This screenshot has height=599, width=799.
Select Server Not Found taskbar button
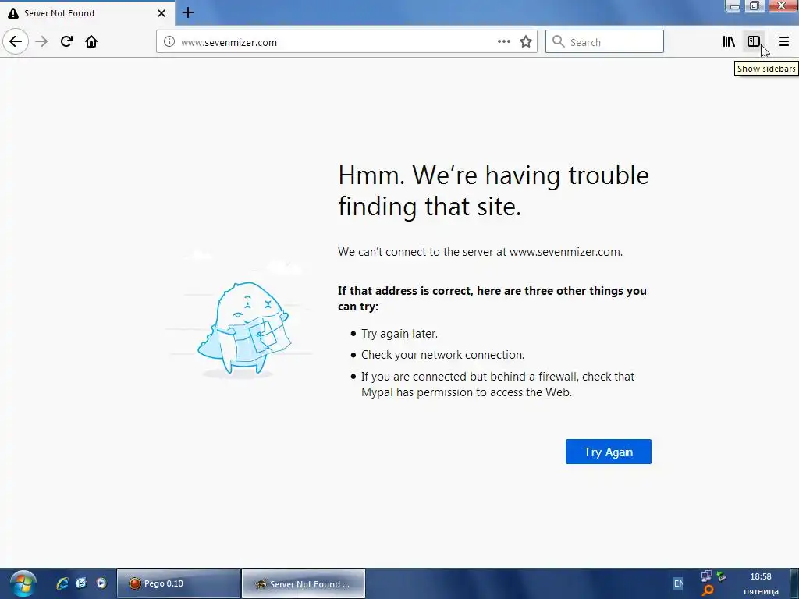[x=304, y=583]
